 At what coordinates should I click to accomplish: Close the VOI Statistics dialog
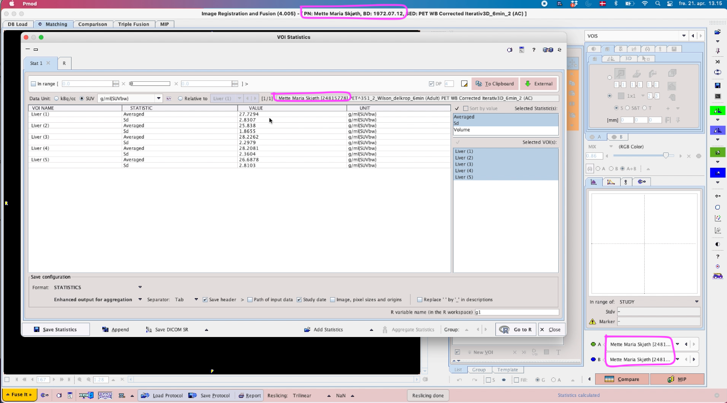[x=551, y=329]
